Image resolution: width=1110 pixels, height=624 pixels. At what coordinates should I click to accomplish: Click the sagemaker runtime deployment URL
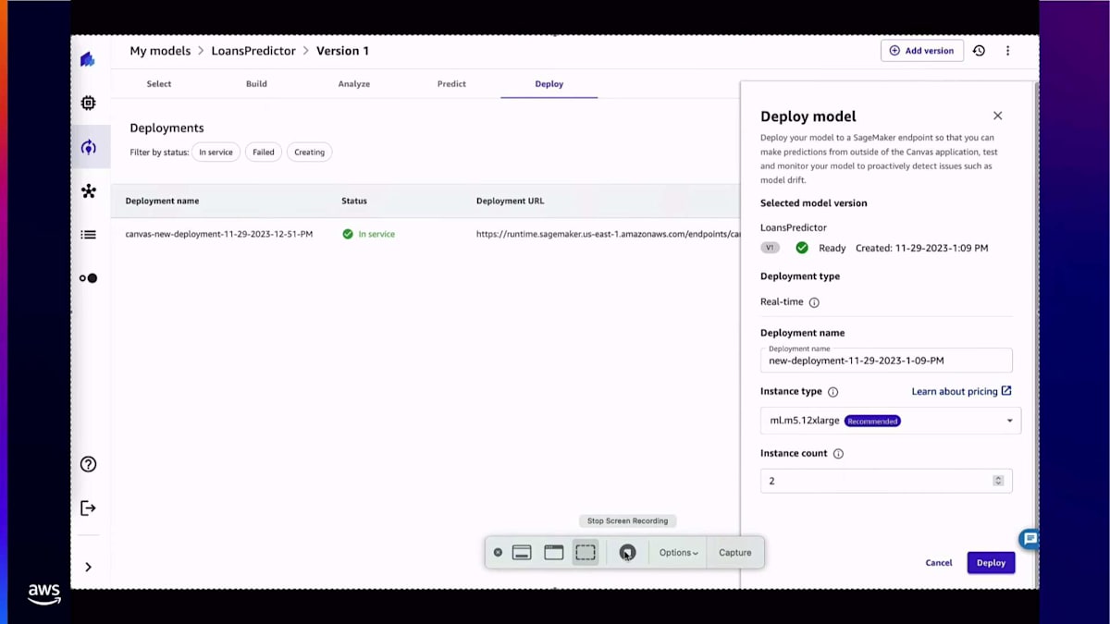[608, 235]
